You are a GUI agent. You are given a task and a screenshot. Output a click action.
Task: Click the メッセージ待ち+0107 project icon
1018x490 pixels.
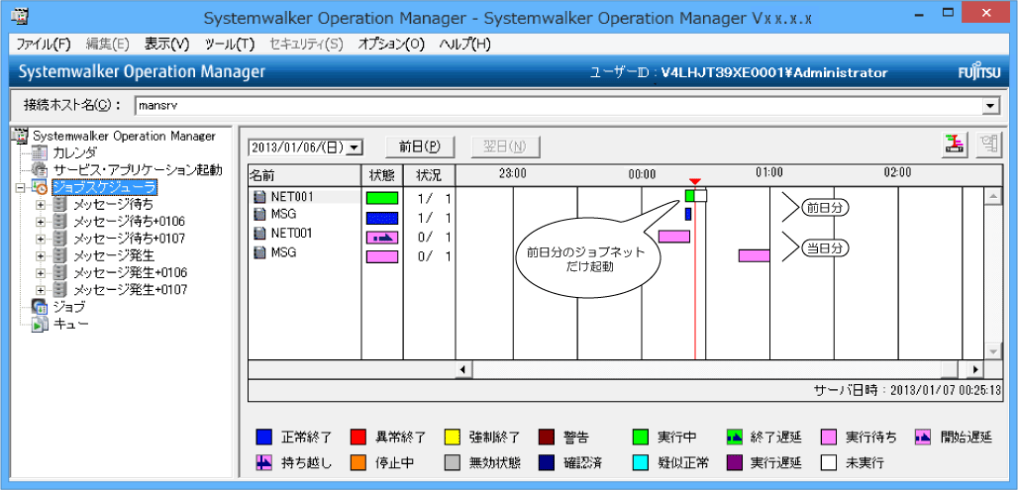[x=59, y=239]
